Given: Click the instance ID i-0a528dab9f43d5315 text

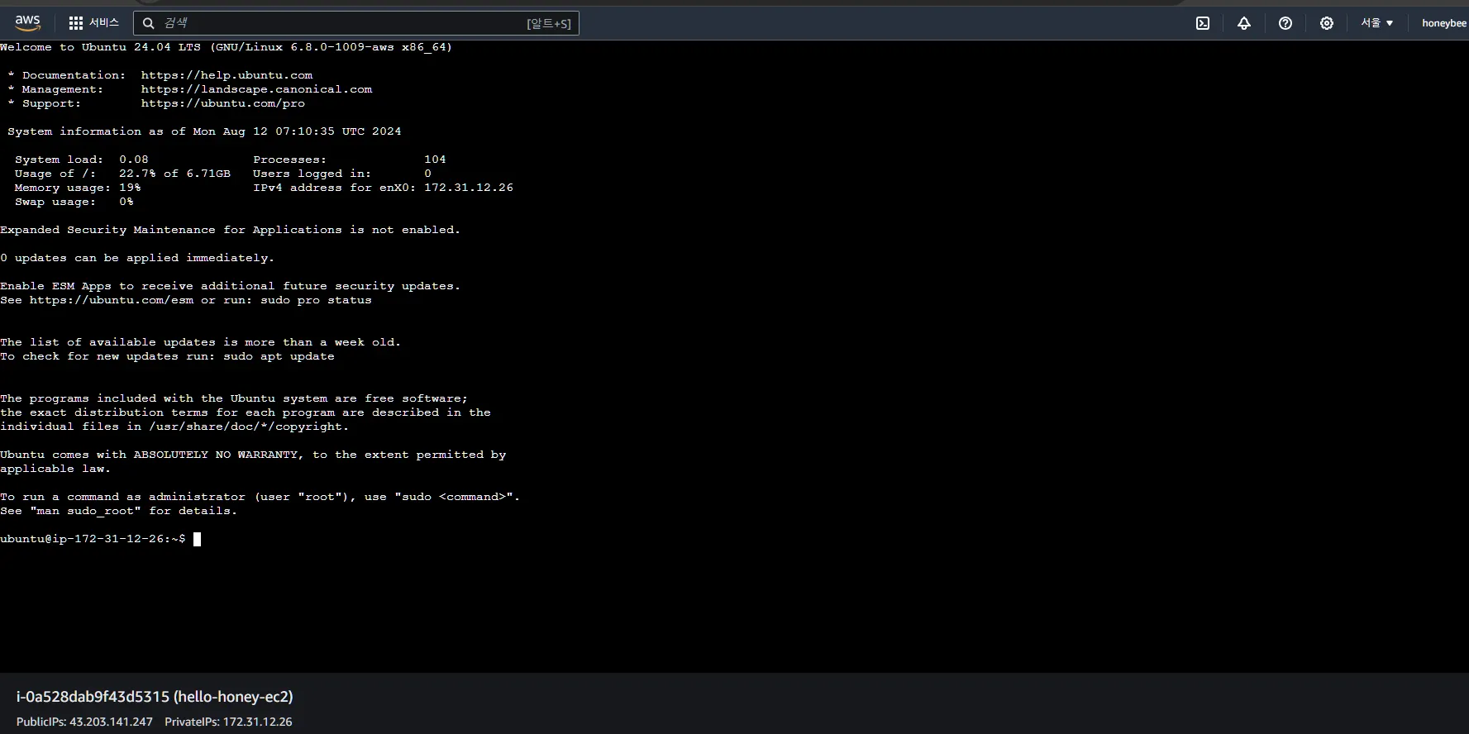Looking at the screenshot, I should pyautogui.click(x=93, y=697).
